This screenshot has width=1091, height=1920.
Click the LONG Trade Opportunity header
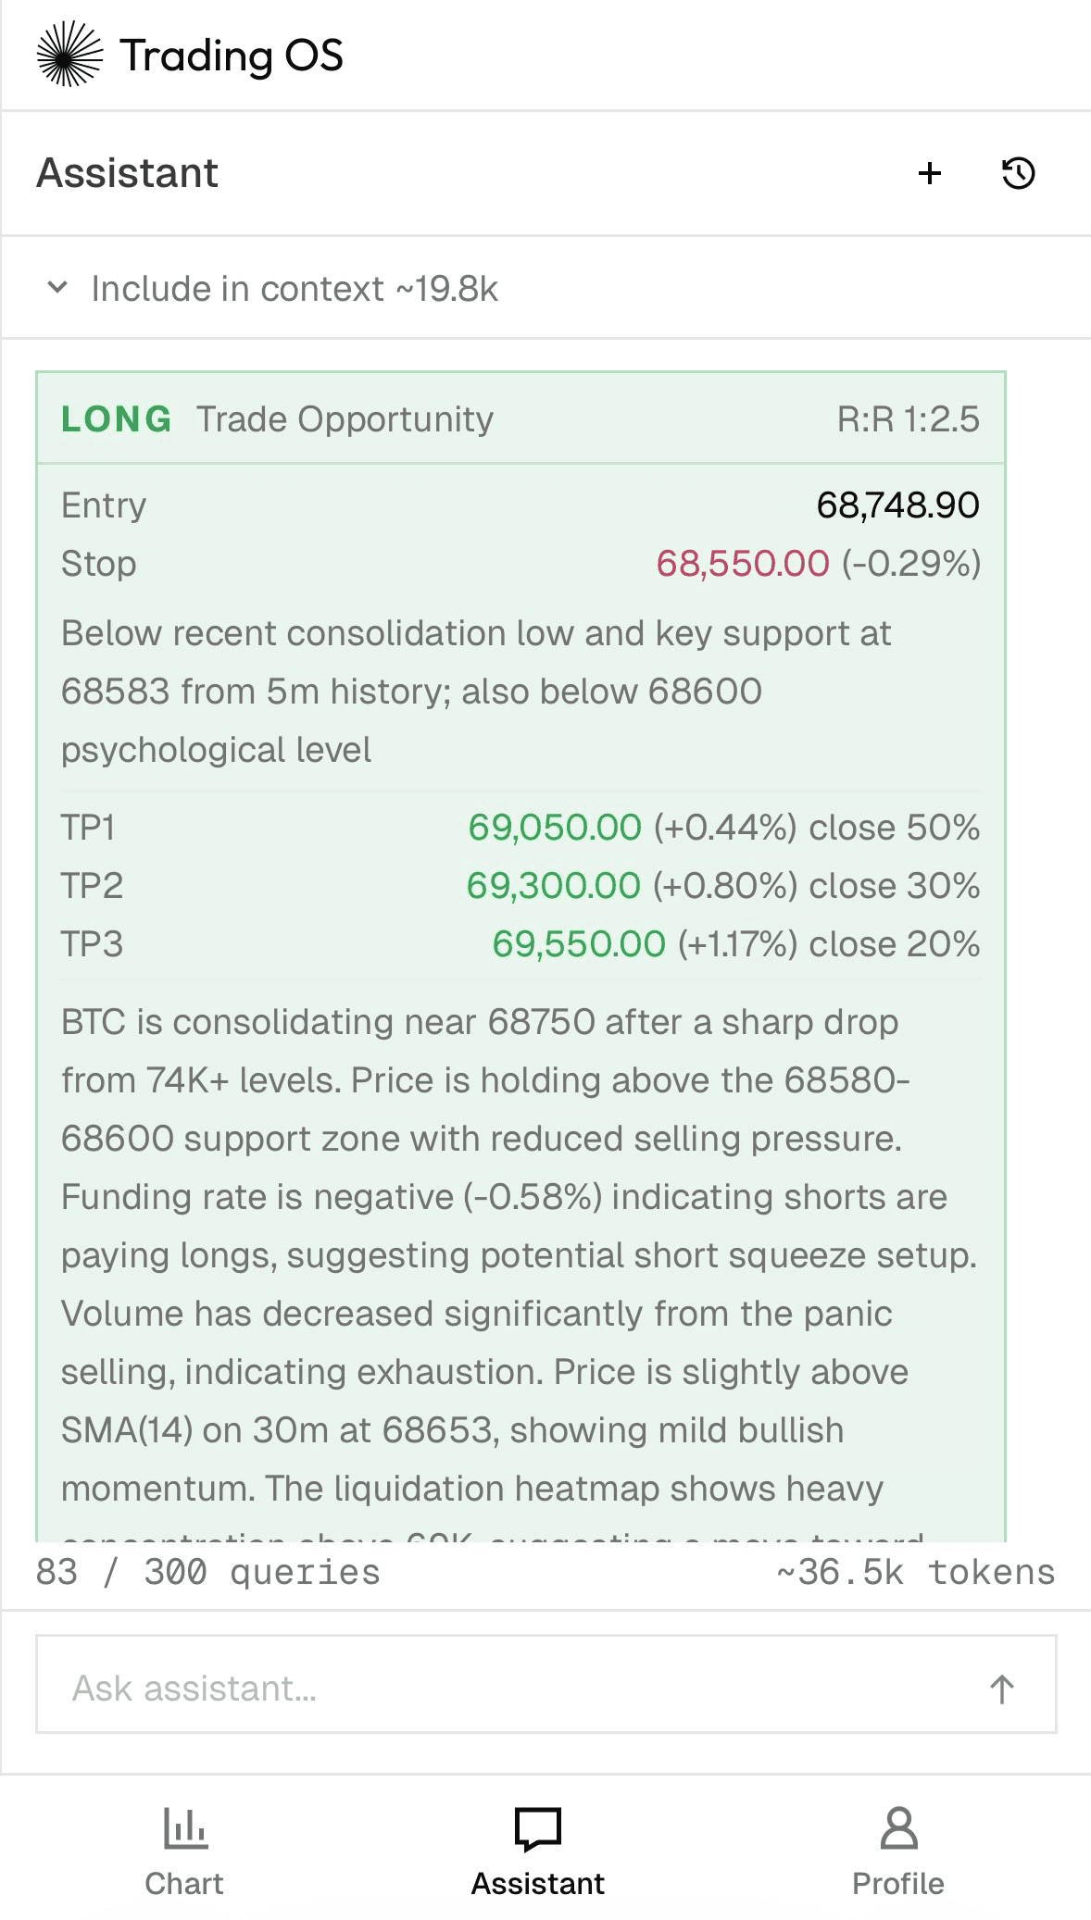pyautogui.click(x=278, y=419)
